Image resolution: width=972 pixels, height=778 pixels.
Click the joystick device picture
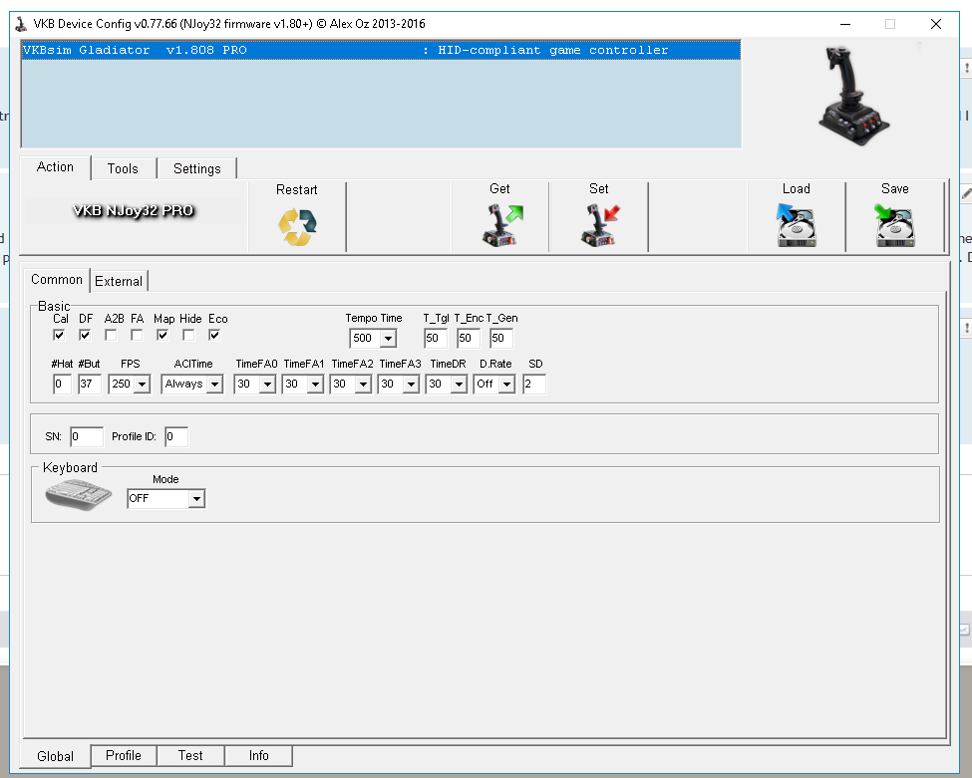853,97
